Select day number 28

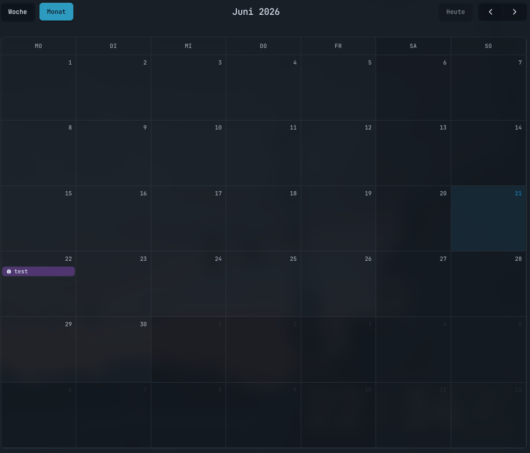(x=518, y=259)
